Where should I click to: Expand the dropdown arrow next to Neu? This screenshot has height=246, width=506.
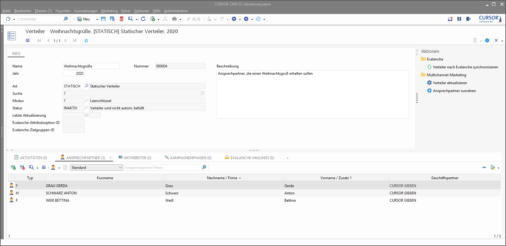[97, 19]
